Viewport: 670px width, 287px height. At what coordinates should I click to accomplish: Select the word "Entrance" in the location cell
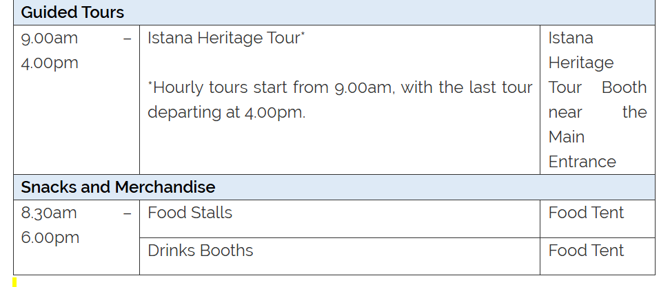(x=582, y=162)
